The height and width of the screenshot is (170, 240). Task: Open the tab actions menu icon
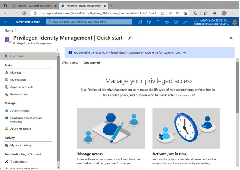[x=5, y=6]
